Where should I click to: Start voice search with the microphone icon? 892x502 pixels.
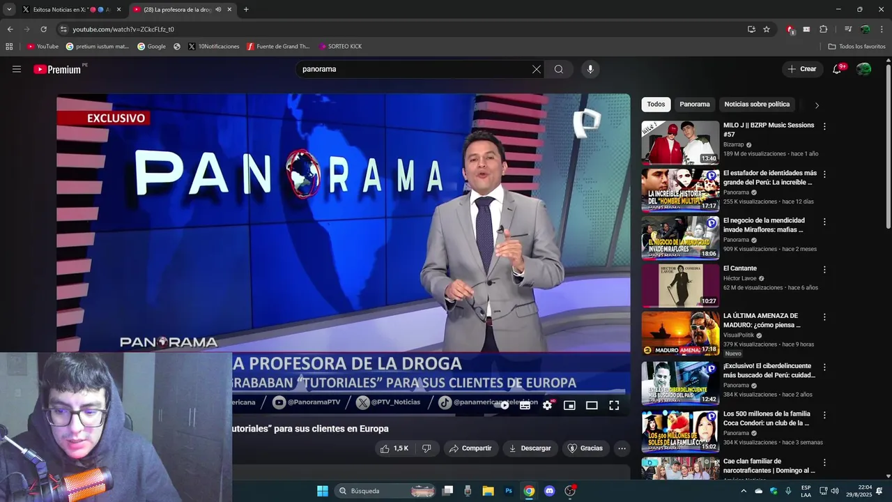[x=590, y=69]
